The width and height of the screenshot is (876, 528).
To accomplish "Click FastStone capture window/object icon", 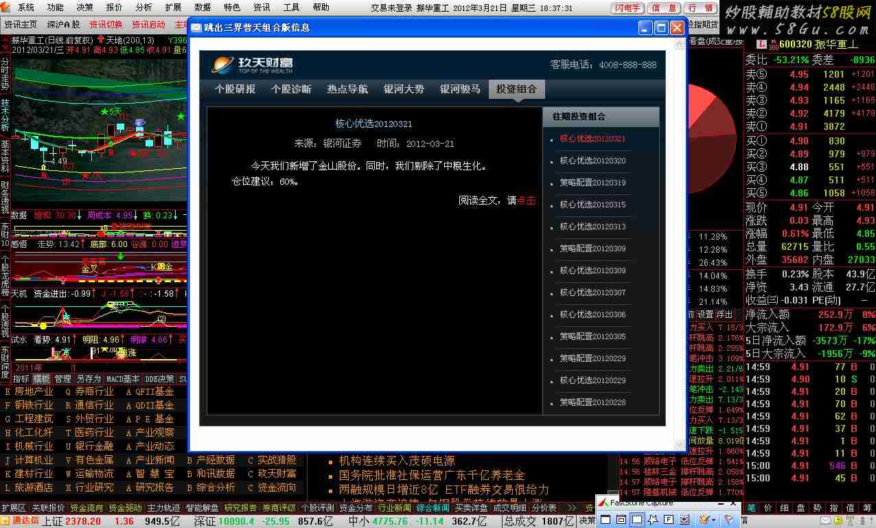I will [x=621, y=520].
